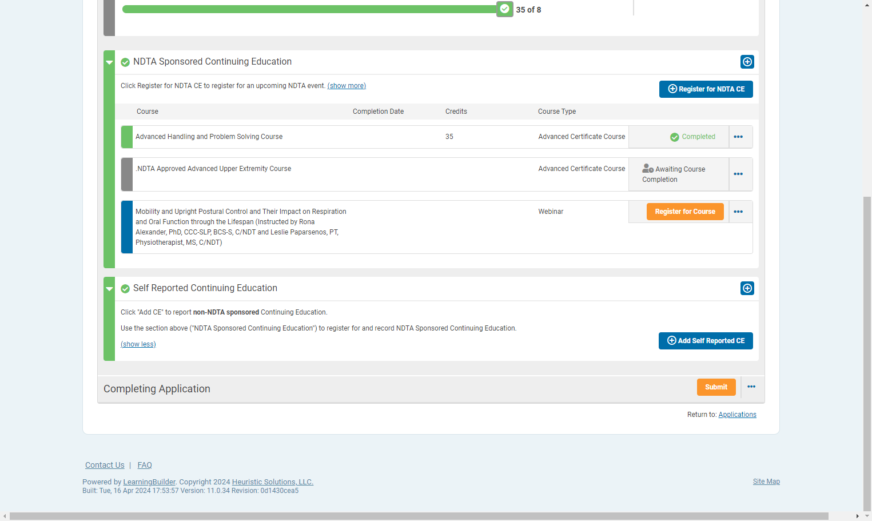Click the Webinar course type cell
This screenshot has width=872, height=521.
(551, 212)
